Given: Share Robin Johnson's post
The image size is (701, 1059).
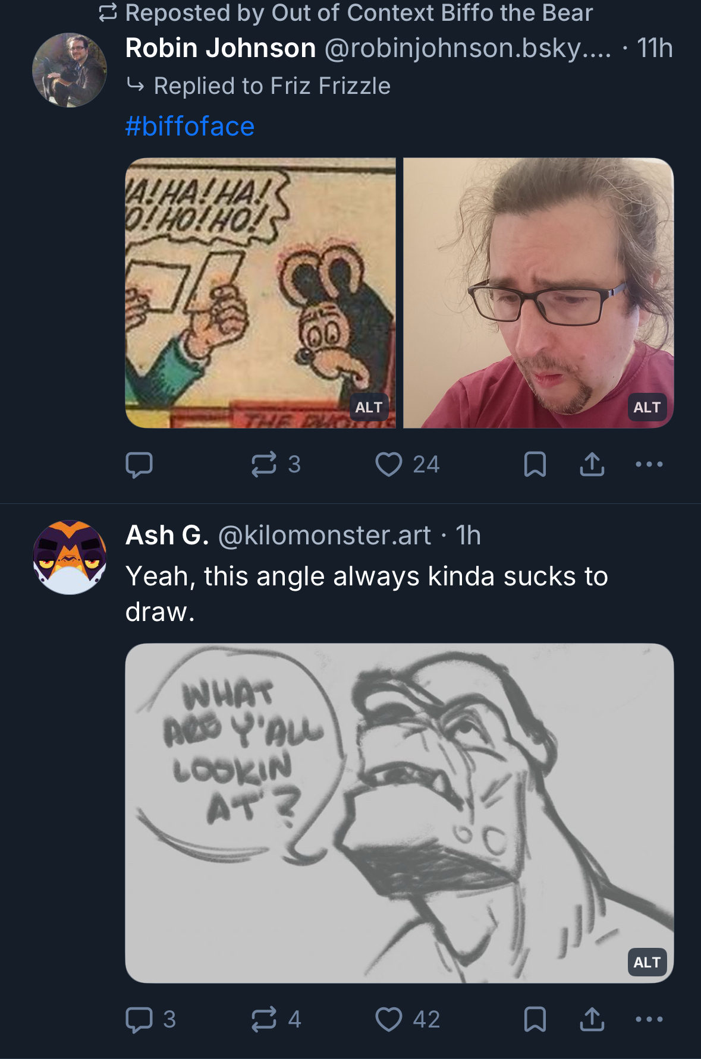Looking at the screenshot, I should pos(592,465).
